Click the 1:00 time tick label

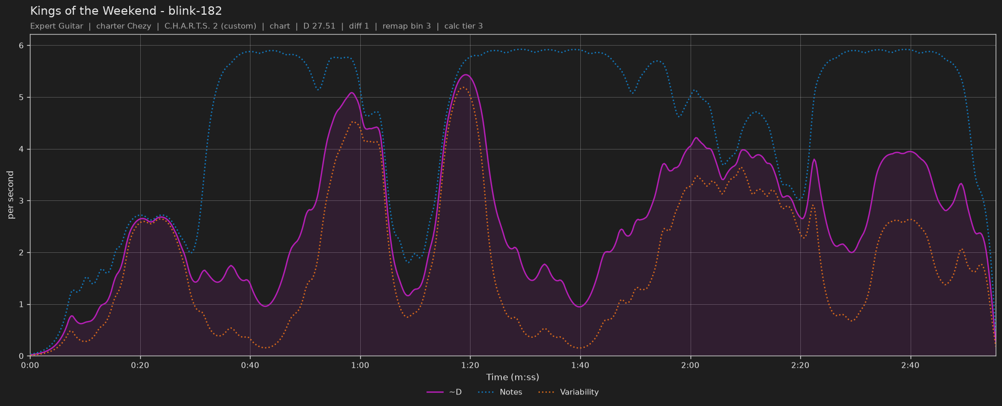coord(360,365)
